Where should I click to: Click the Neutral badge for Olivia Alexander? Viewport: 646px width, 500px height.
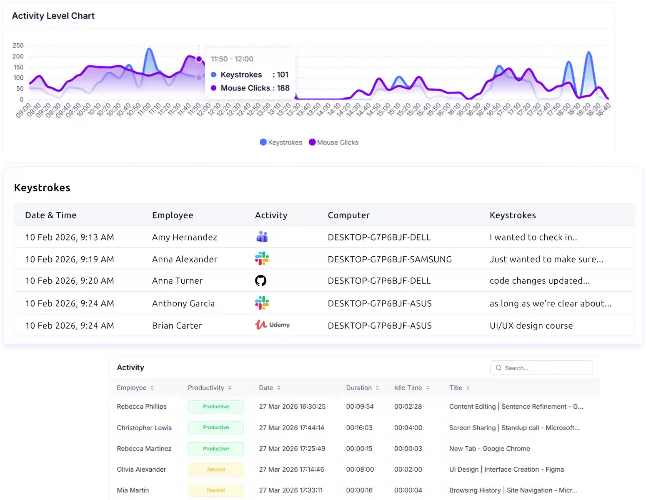[x=216, y=470]
